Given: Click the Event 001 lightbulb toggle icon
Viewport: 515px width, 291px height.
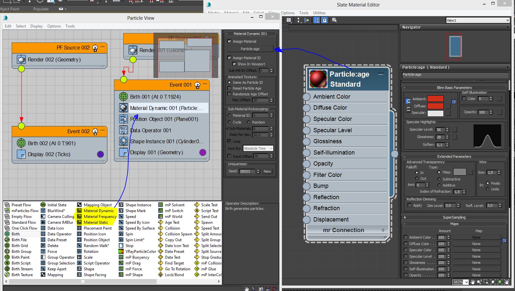Looking at the screenshot, I should tap(197, 85).
